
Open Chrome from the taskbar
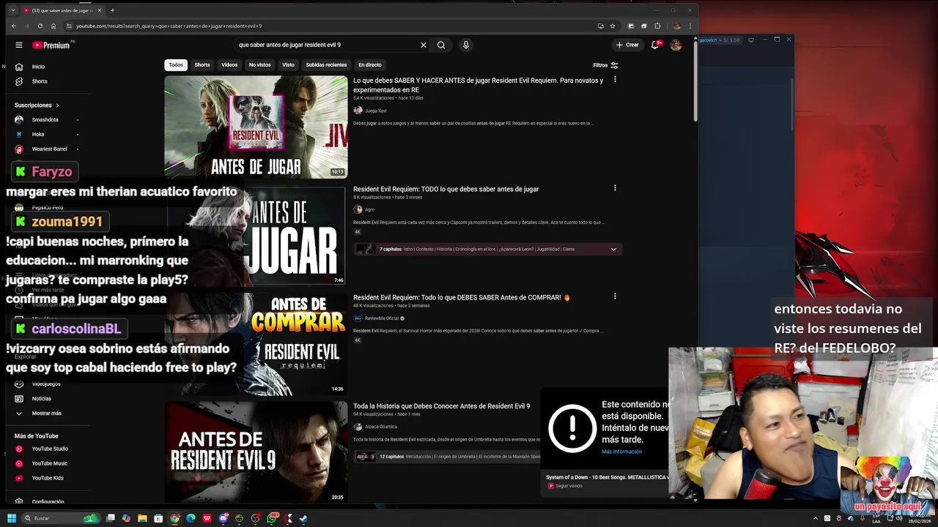[174, 518]
